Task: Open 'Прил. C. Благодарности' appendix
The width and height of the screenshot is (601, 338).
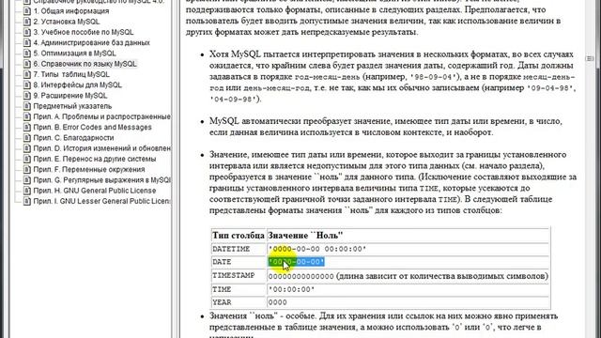Action: click(73, 138)
